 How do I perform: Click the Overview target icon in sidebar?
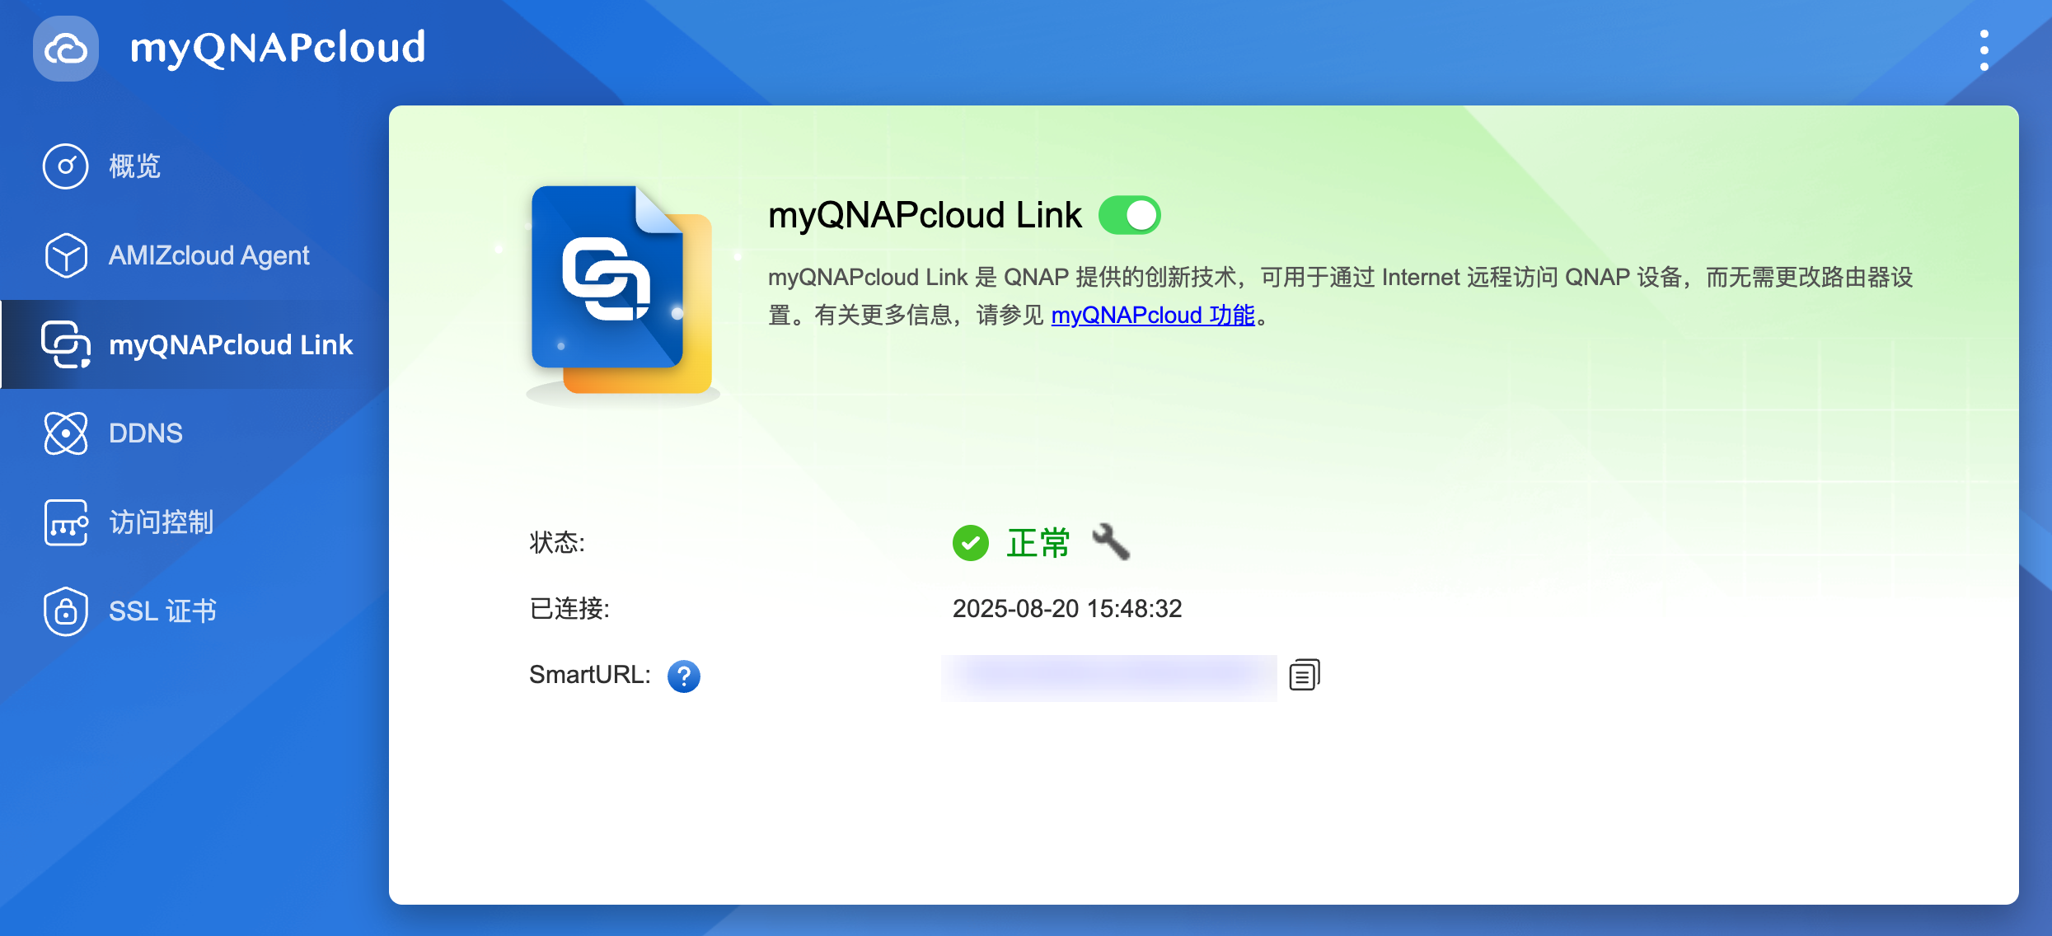[x=66, y=166]
